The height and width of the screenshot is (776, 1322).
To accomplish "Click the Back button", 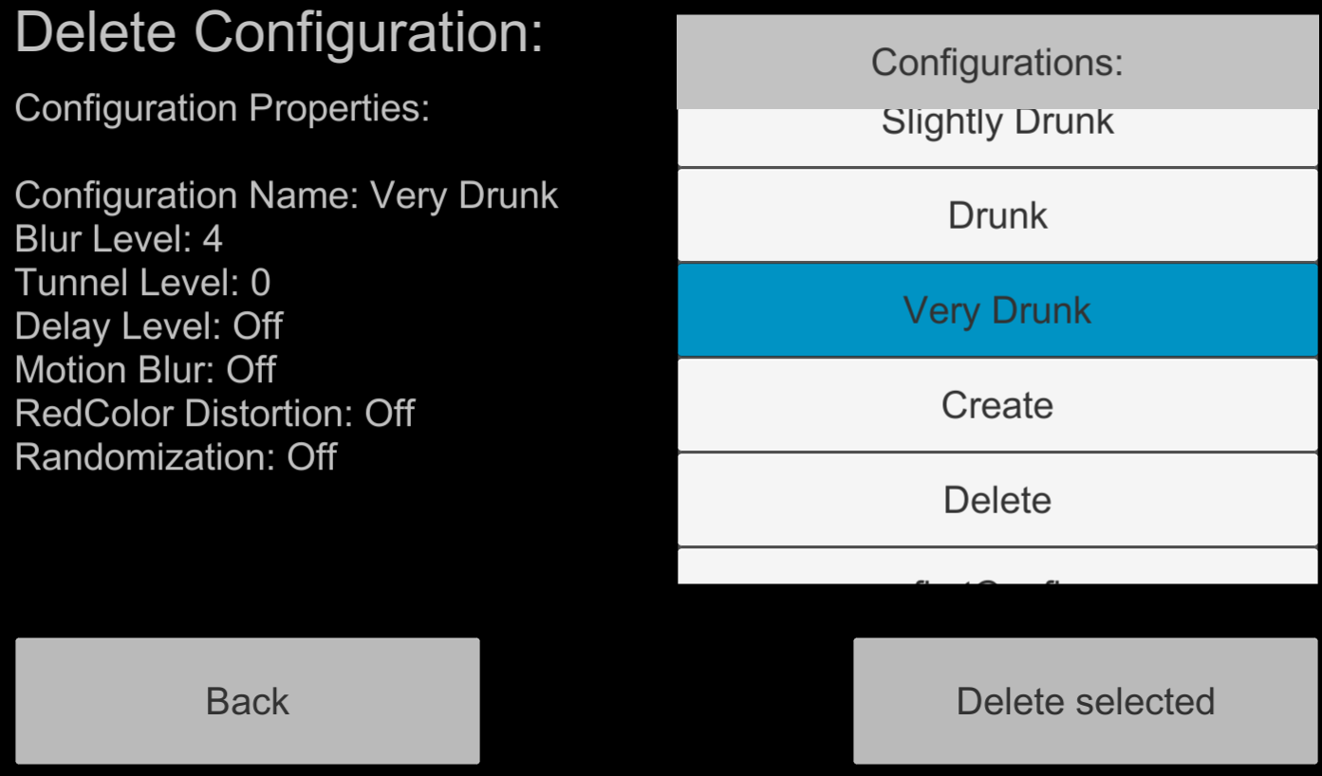I will [248, 701].
